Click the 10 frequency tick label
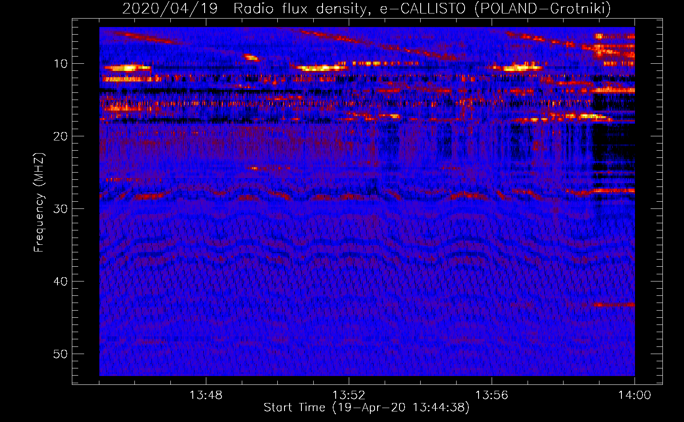684x422 pixels. click(x=61, y=64)
